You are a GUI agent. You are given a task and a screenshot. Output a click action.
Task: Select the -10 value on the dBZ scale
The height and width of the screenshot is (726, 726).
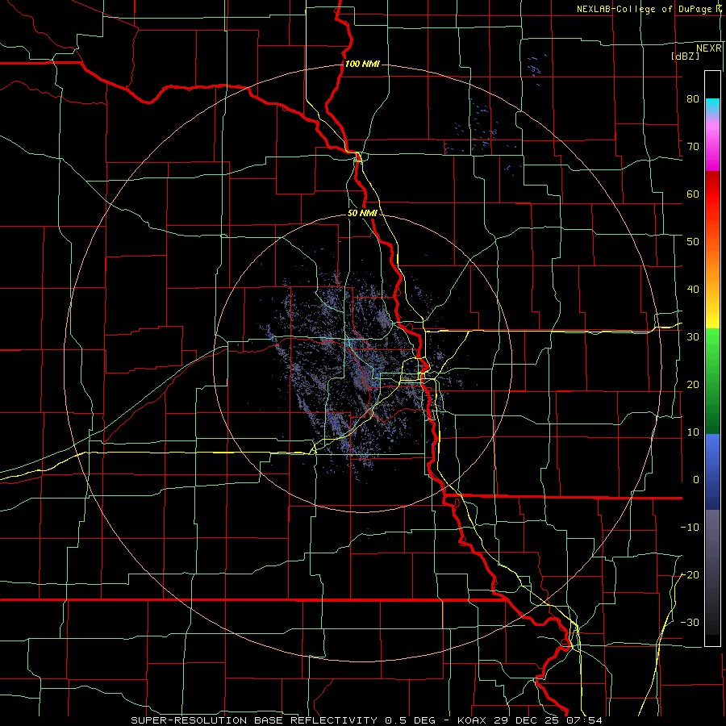[690, 528]
